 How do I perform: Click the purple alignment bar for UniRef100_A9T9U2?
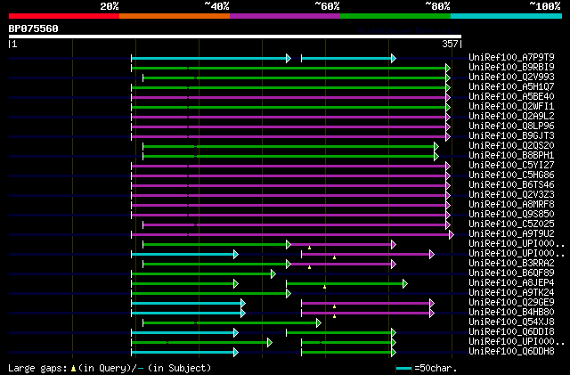click(291, 235)
